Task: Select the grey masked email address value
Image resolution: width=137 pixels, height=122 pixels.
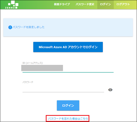Action: [42, 68]
